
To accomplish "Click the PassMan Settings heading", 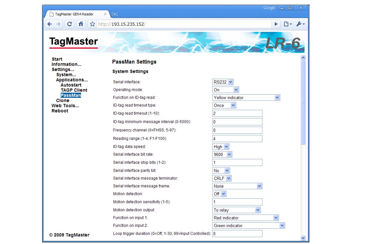I will [x=134, y=62].
